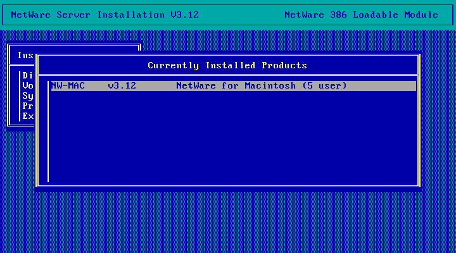The height and width of the screenshot is (253, 456).
Task: Select the partially hidden 'Vo' menu option
Action: click(x=28, y=85)
